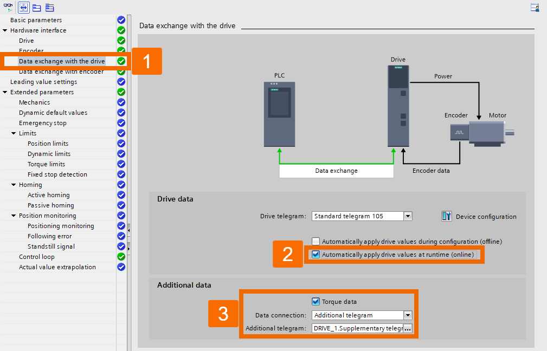Click the vertical scrollbar beside the navigation tree
This screenshot has height=351, width=547.
coord(127,162)
